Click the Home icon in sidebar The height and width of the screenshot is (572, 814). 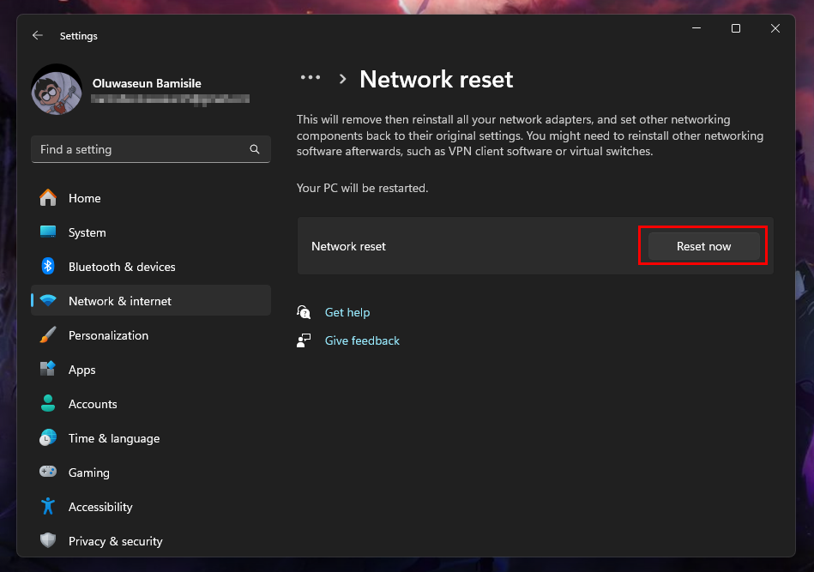tap(48, 198)
